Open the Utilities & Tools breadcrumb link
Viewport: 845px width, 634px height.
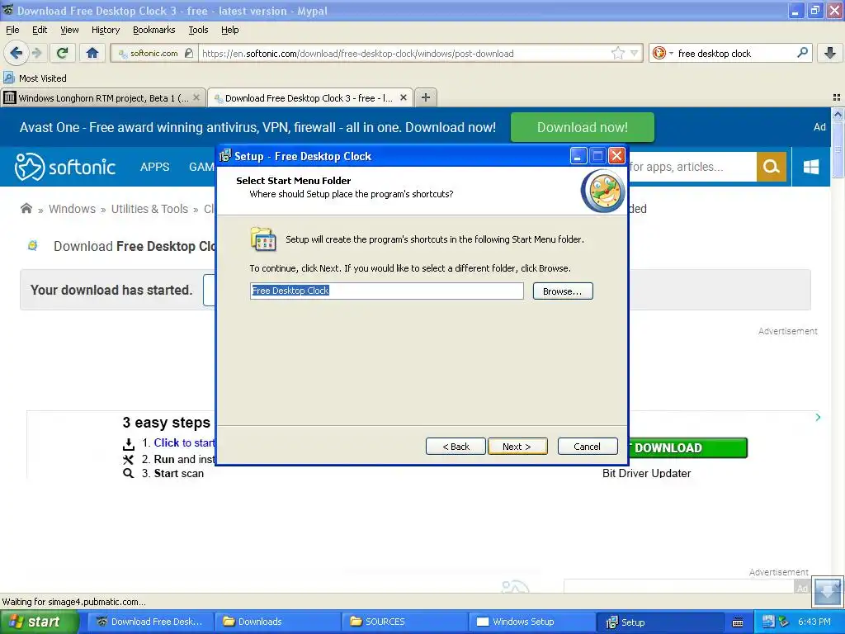point(150,209)
